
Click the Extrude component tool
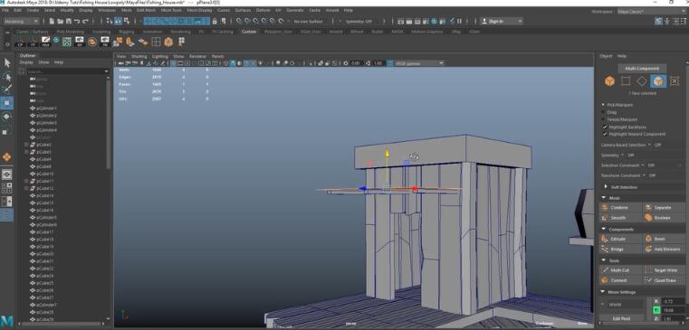tap(620, 240)
